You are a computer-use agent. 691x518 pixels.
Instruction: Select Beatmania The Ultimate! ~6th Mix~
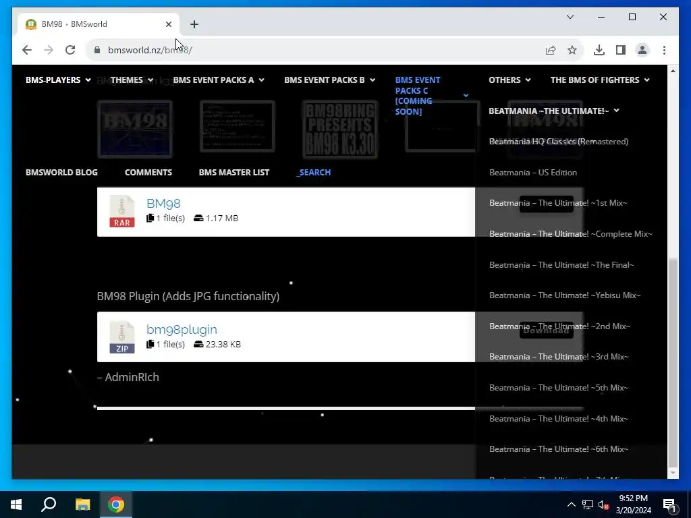559,449
